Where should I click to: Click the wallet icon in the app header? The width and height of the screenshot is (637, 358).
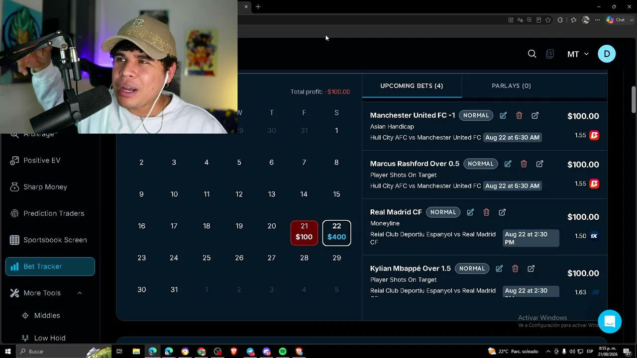550,54
